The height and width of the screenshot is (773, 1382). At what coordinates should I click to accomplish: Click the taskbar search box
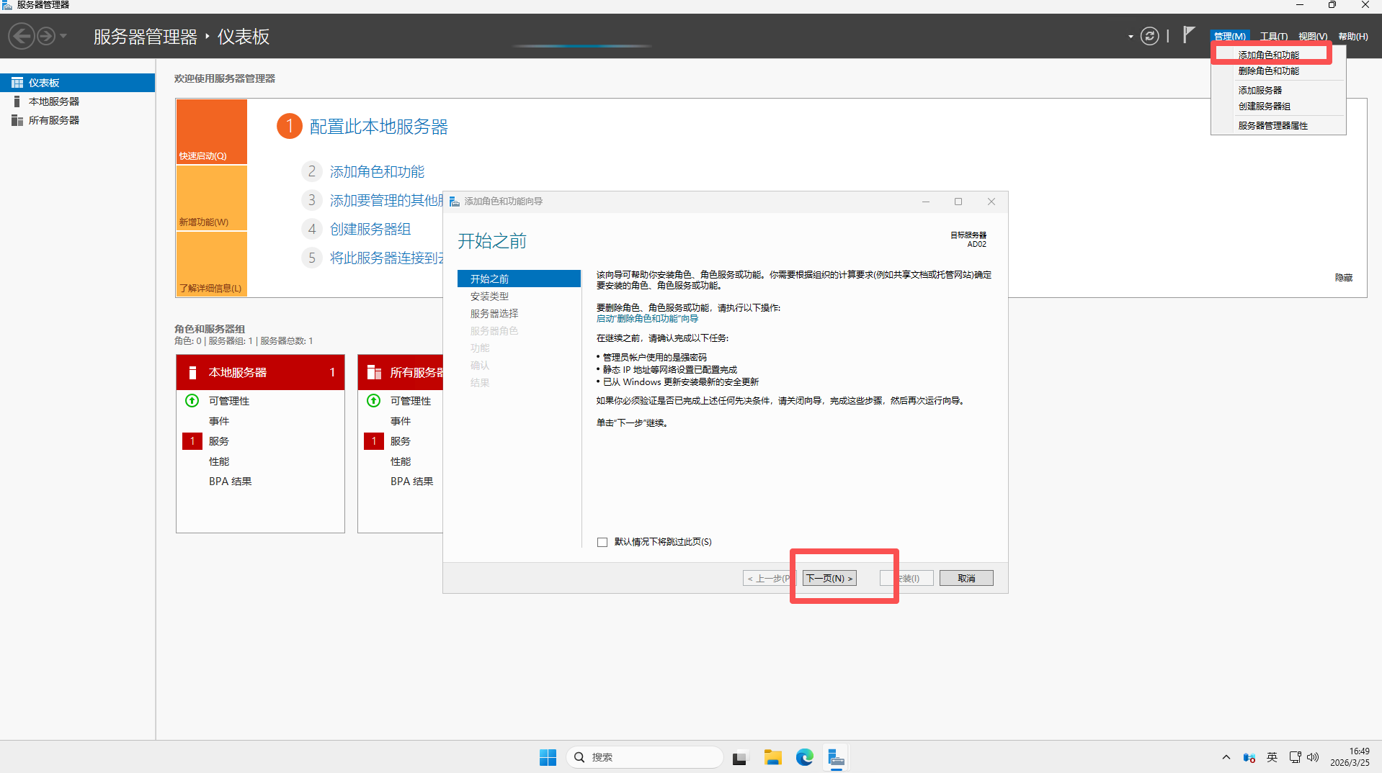645,757
